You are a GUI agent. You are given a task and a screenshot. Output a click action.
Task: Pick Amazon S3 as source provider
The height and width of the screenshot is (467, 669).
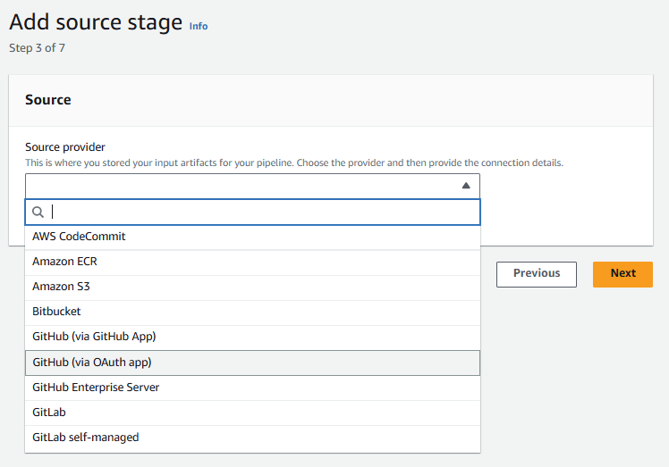252,287
